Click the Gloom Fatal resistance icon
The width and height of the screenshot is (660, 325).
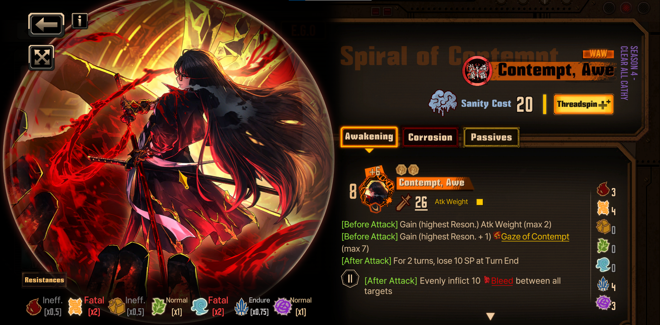pyautogui.click(x=200, y=307)
